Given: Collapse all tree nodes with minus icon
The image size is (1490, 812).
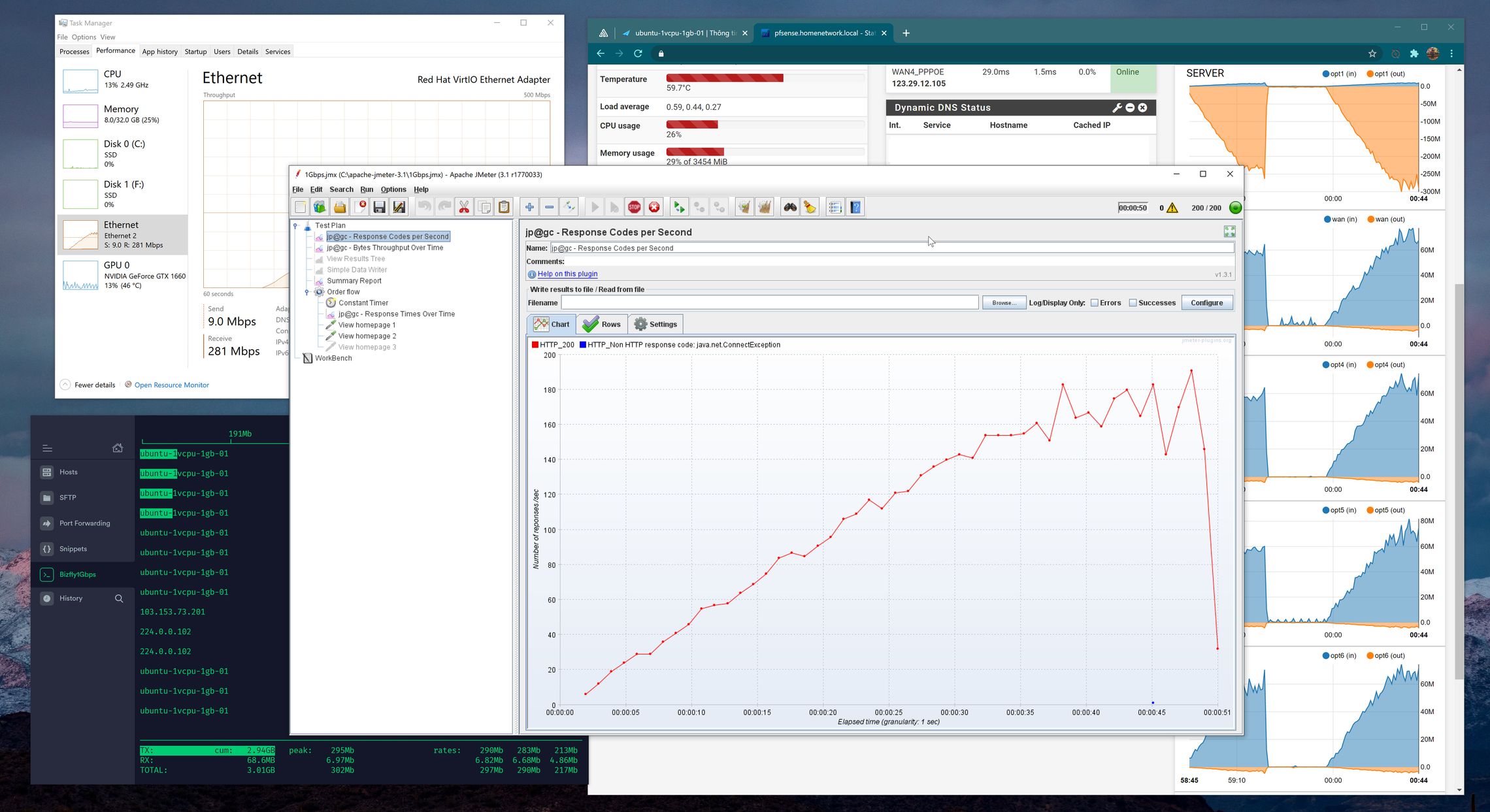Looking at the screenshot, I should tap(549, 207).
